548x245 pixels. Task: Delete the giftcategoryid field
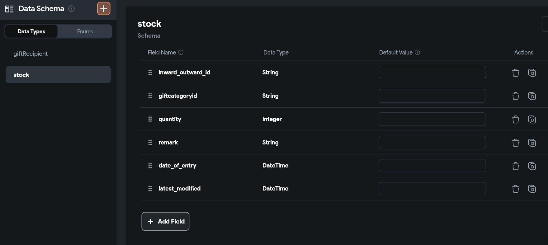[x=516, y=96]
